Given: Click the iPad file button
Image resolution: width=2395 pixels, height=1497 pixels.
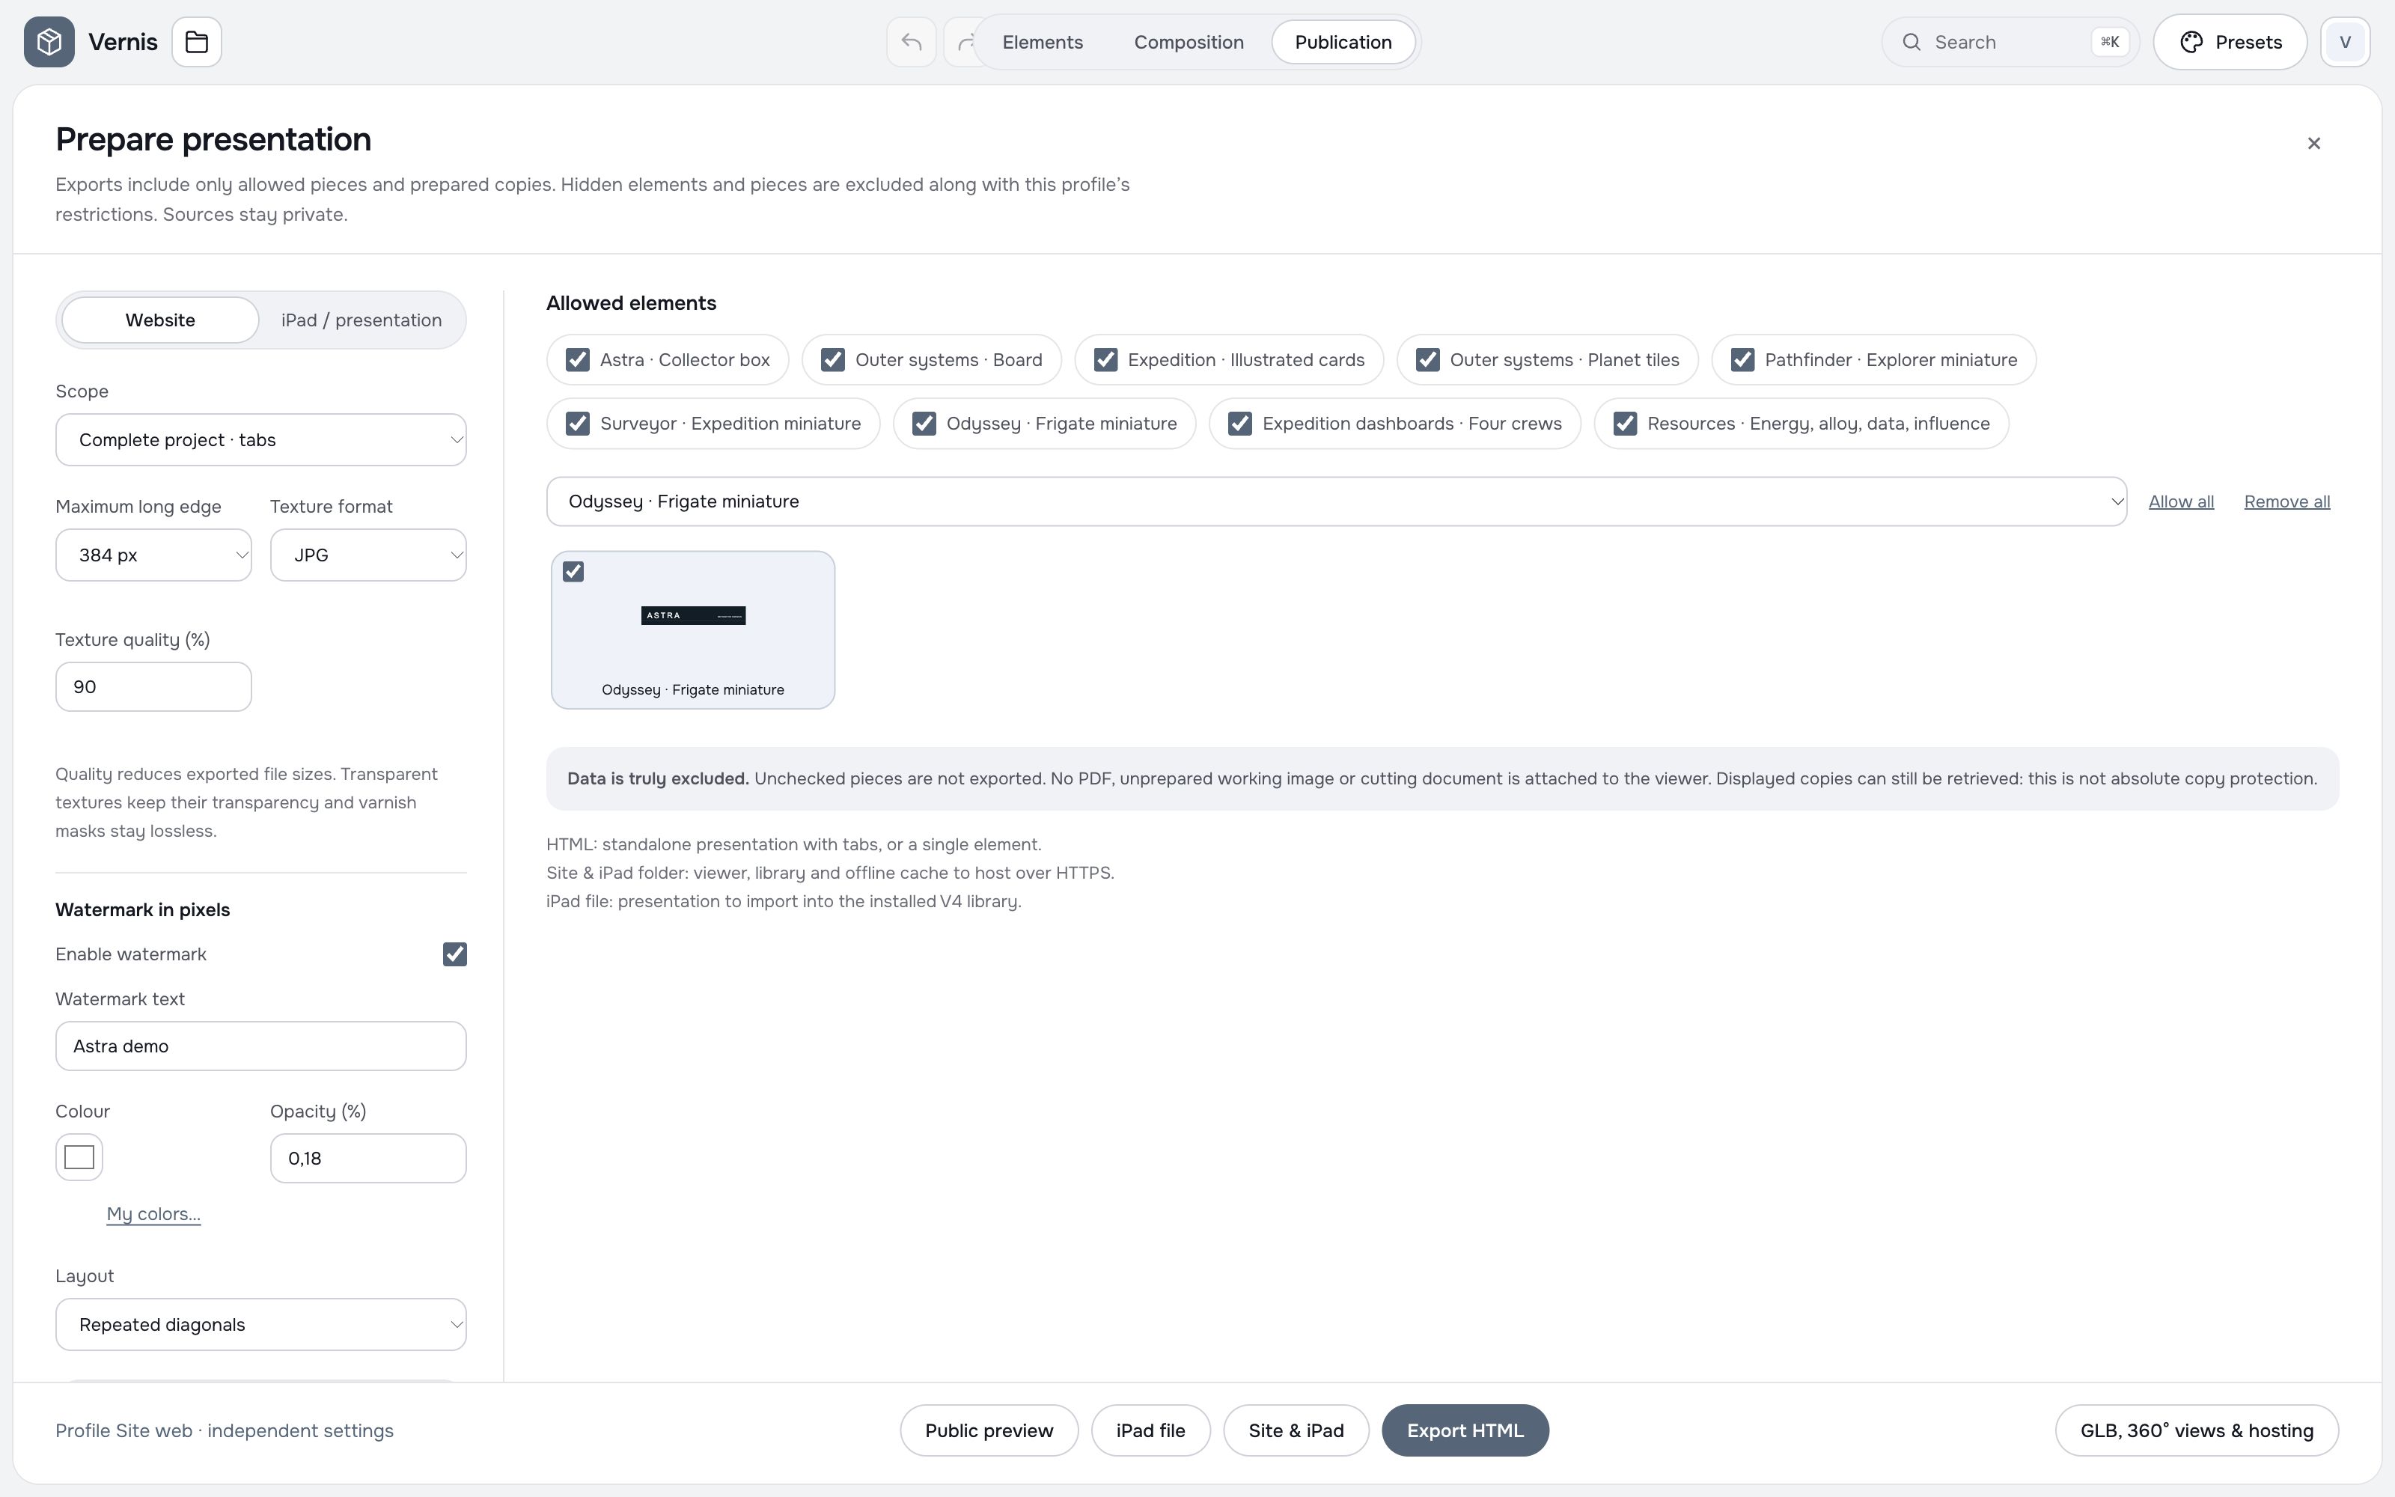Looking at the screenshot, I should point(1150,1430).
